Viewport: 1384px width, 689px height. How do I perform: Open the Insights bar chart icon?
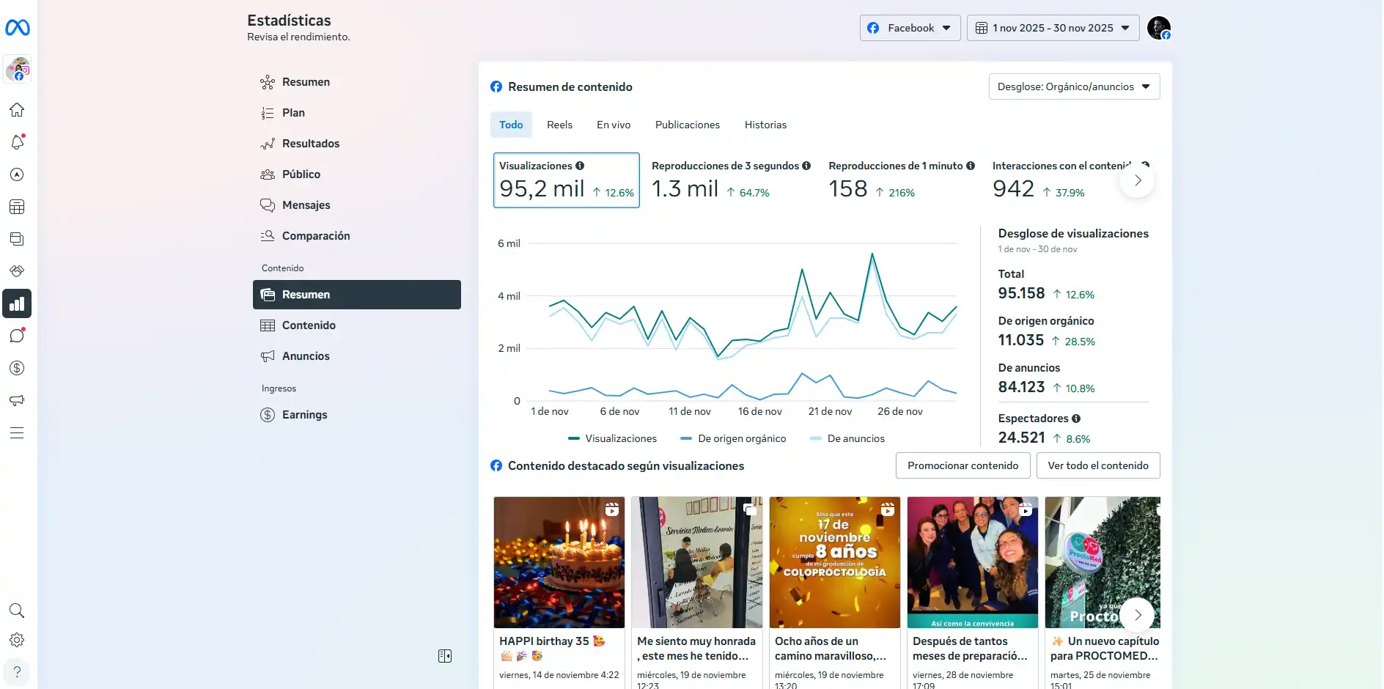(17, 303)
